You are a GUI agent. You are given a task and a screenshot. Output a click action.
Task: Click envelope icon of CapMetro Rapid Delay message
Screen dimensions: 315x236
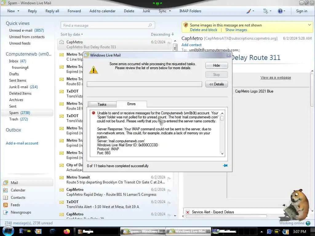[62, 190]
